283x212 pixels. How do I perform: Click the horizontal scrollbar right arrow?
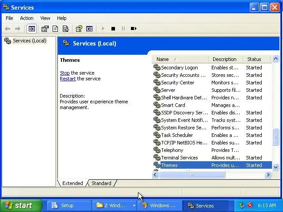pyautogui.click(x=268, y=175)
